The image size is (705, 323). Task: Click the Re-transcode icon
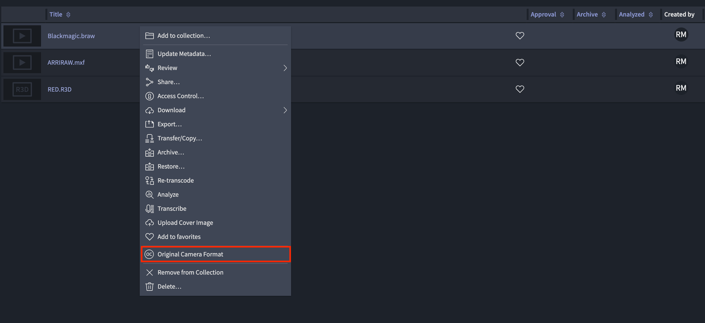point(149,181)
